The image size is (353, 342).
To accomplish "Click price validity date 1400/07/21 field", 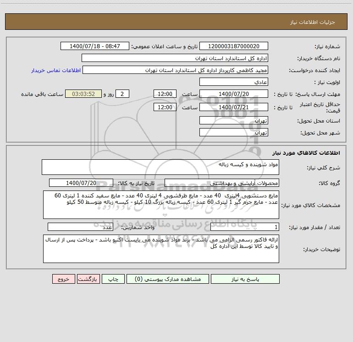I will point(234,107).
